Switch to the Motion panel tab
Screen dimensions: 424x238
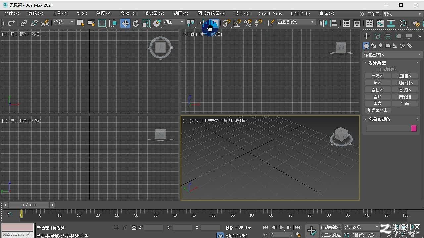[398, 36]
